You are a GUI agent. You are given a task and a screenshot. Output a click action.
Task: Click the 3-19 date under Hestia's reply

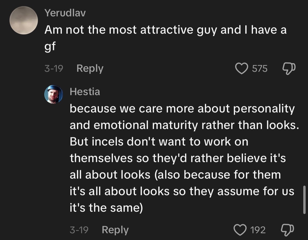(x=79, y=230)
